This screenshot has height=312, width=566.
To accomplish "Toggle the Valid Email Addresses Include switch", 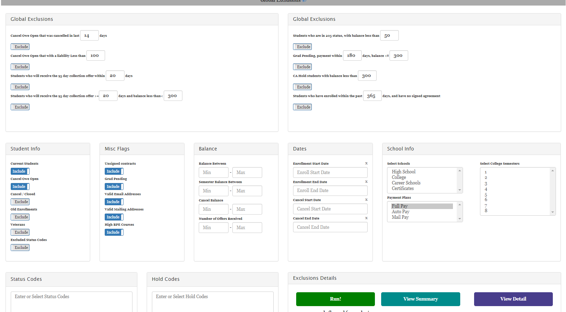I will [114, 202].
